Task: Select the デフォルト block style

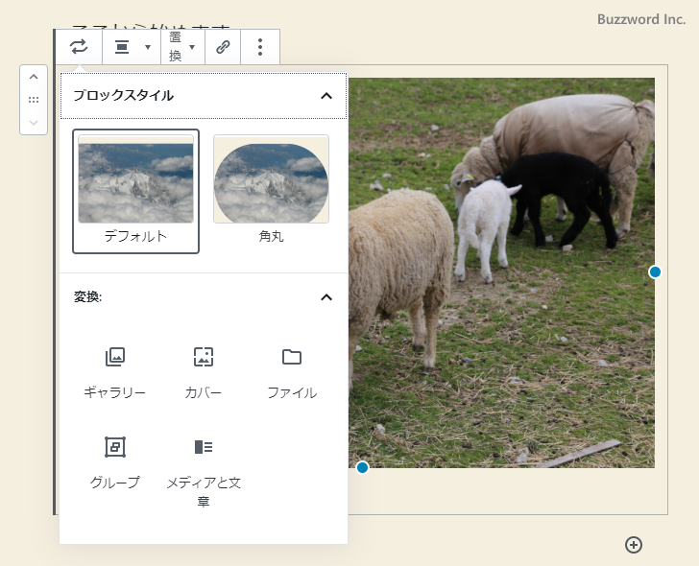Action: coord(135,192)
